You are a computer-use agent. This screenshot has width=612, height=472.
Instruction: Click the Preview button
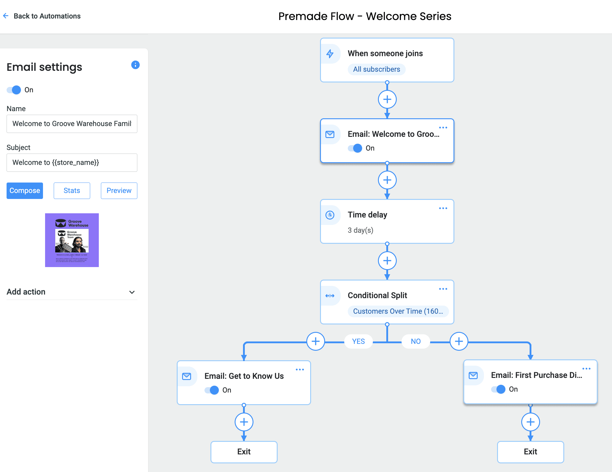119,191
